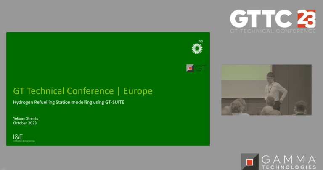The image size is (323, 170).
Task: Click the GTTC 23 conference logo
Action: (273, 21)
